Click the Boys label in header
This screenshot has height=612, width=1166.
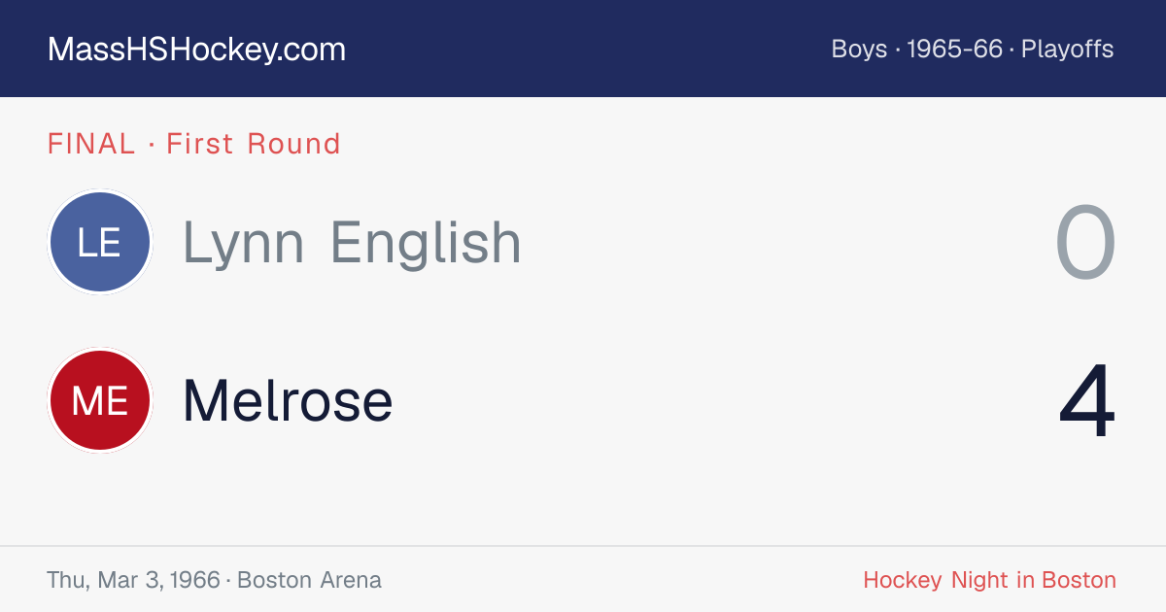coord(859,50)
